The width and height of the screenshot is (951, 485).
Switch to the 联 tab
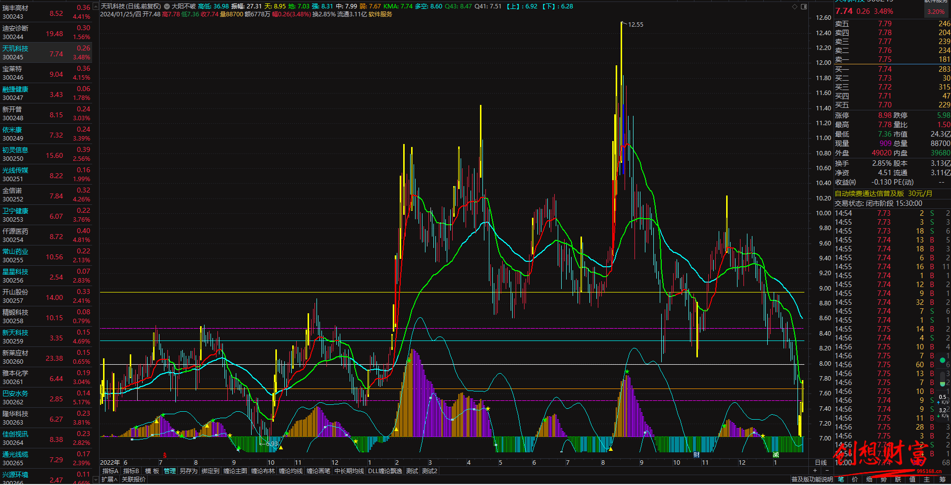pyautogui.click(x=898, y=479)
